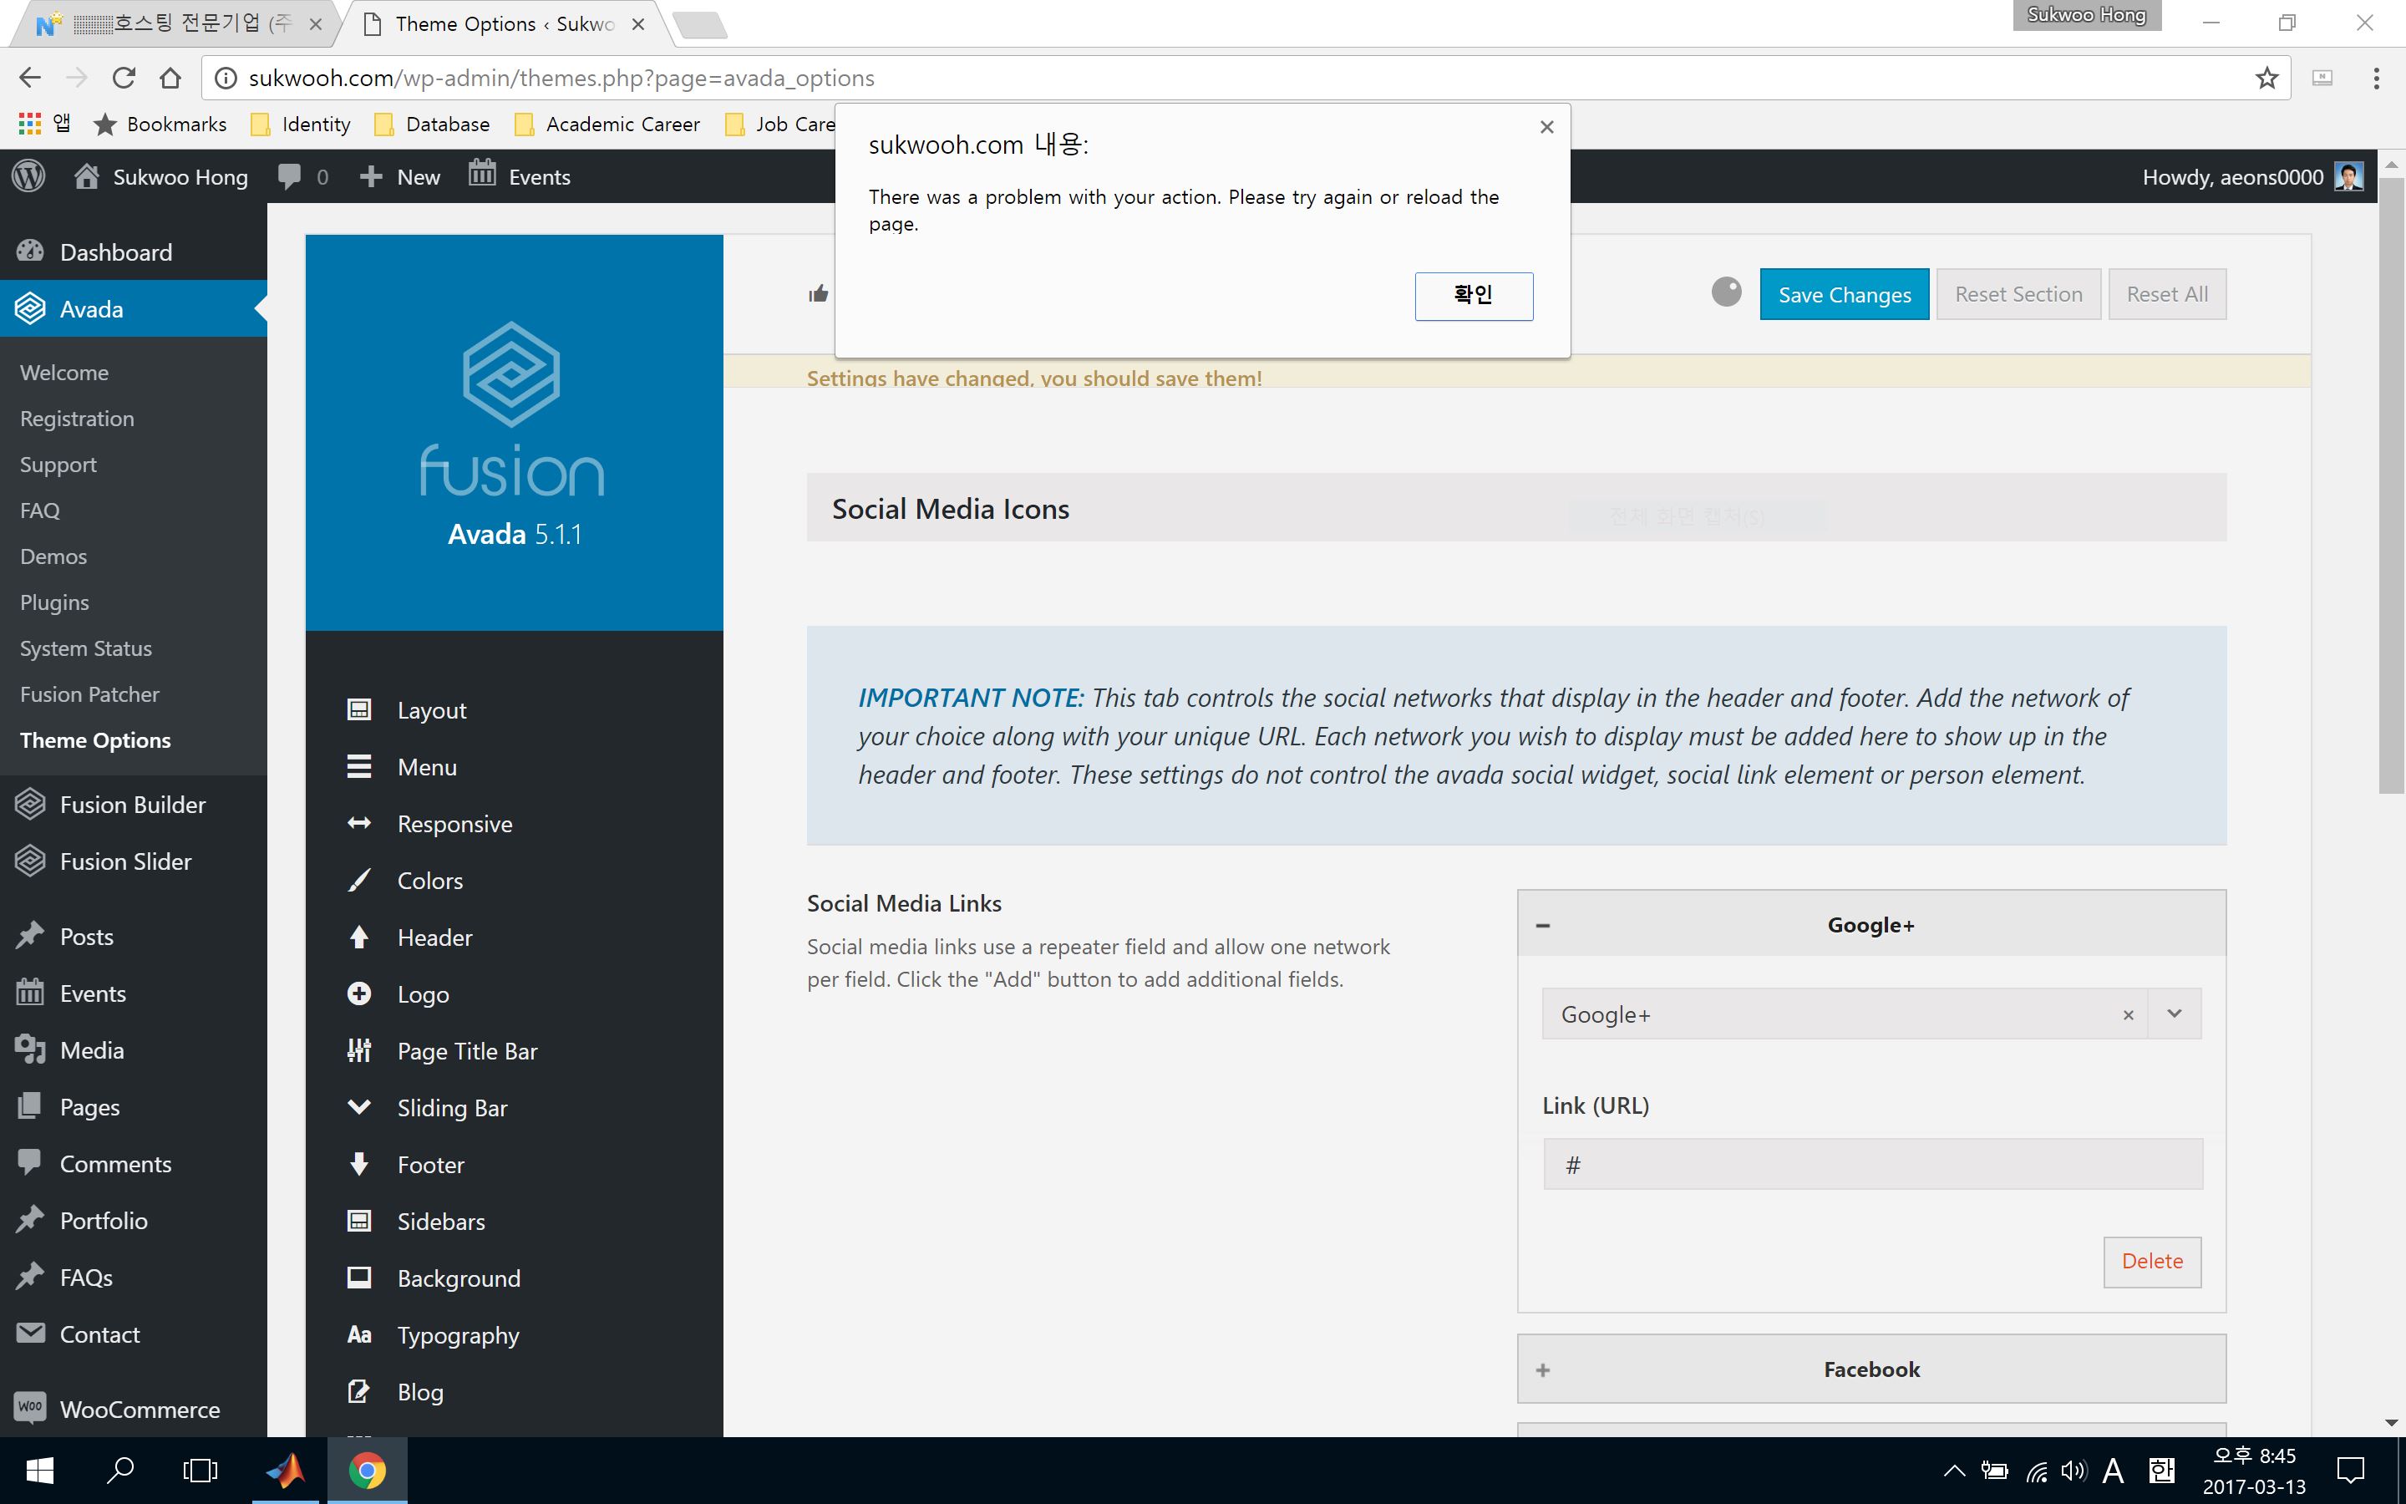Open the Academic Career bookmarks folder
Viewport: 2406px width, 1504px height.
pyautogui.click(x=607, y=124)
